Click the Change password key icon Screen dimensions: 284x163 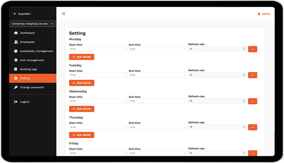pos(16,87)
